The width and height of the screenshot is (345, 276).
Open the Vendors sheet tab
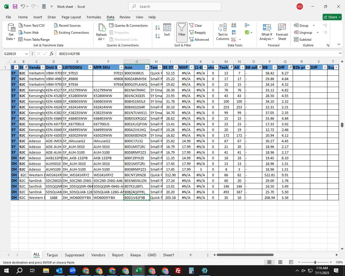point(98,255)
